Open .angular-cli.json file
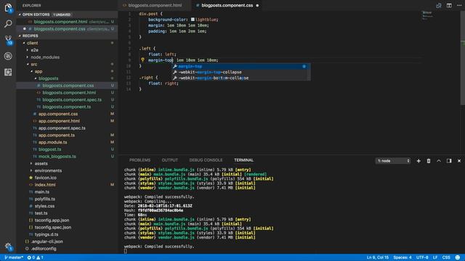The width and height of the screenshot is (465, 261). coord(67,241)
